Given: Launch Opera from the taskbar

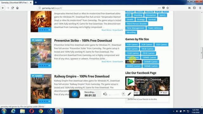Looking at the screenshot, I should click(x=32, y=111).
